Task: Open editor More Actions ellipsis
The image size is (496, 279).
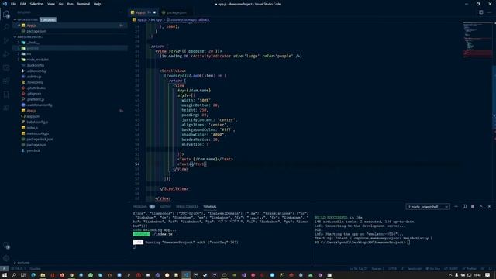Action: point(489,12)
